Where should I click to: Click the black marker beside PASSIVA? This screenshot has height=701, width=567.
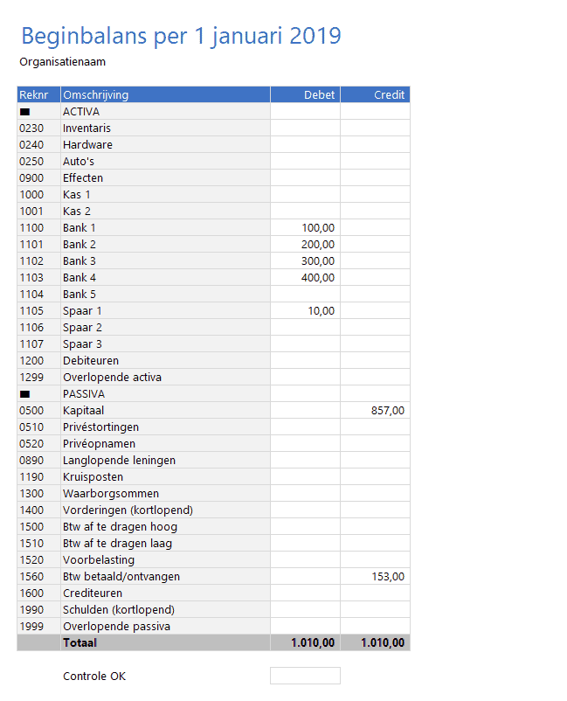24,394
